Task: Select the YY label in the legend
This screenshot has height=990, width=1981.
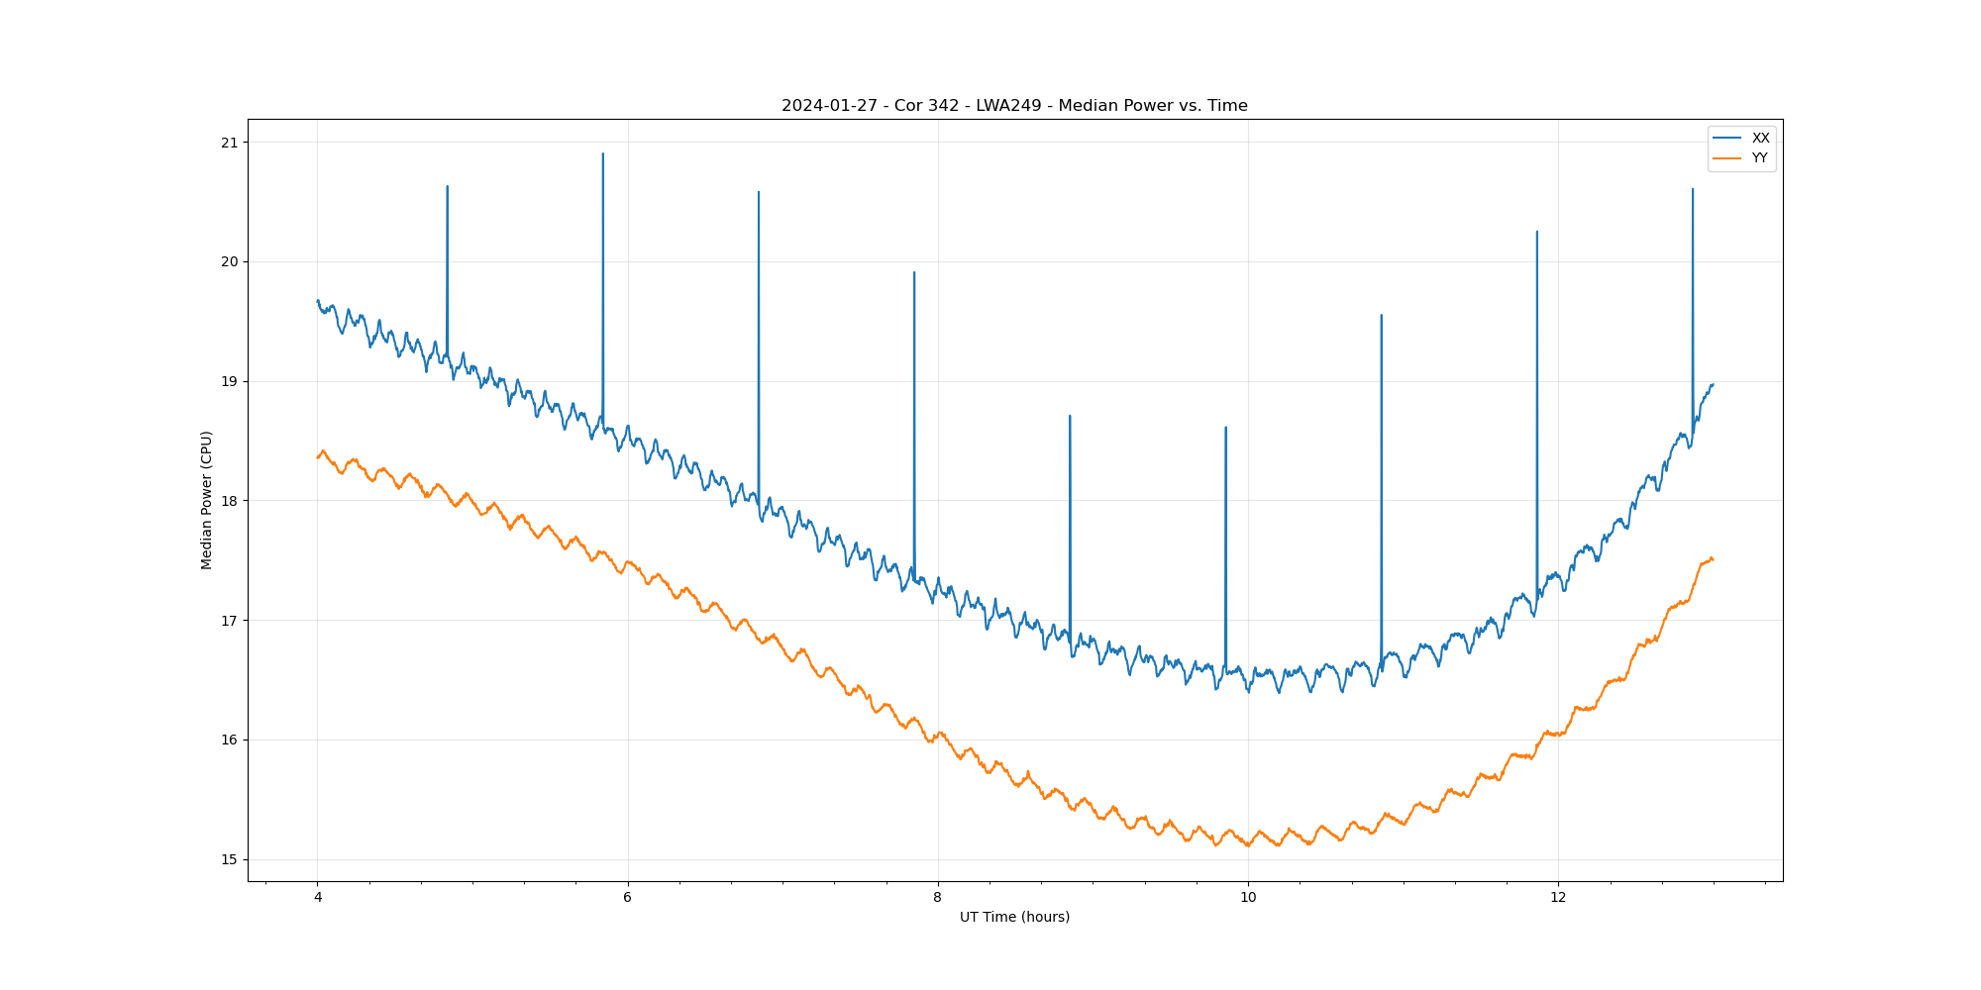Action: (x=1759, y=158)
